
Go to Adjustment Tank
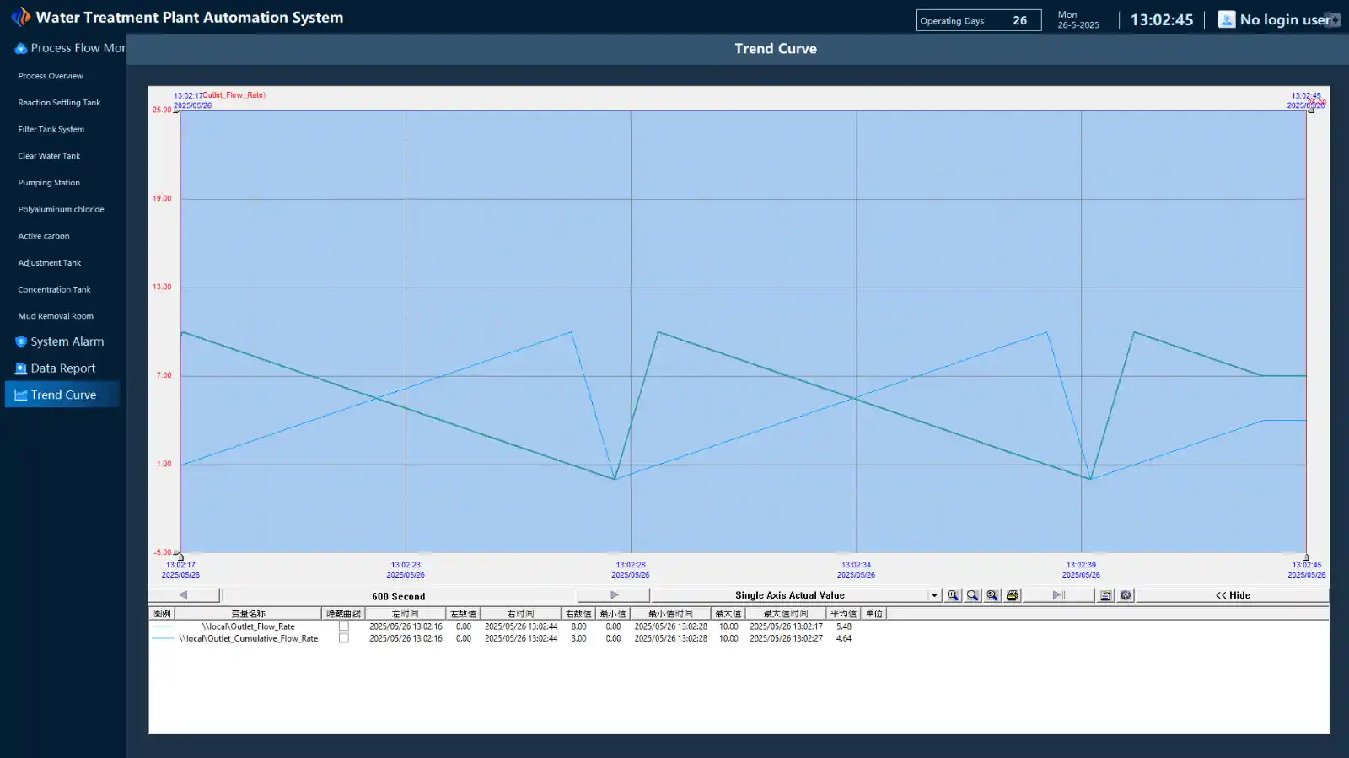click(50, 263)
